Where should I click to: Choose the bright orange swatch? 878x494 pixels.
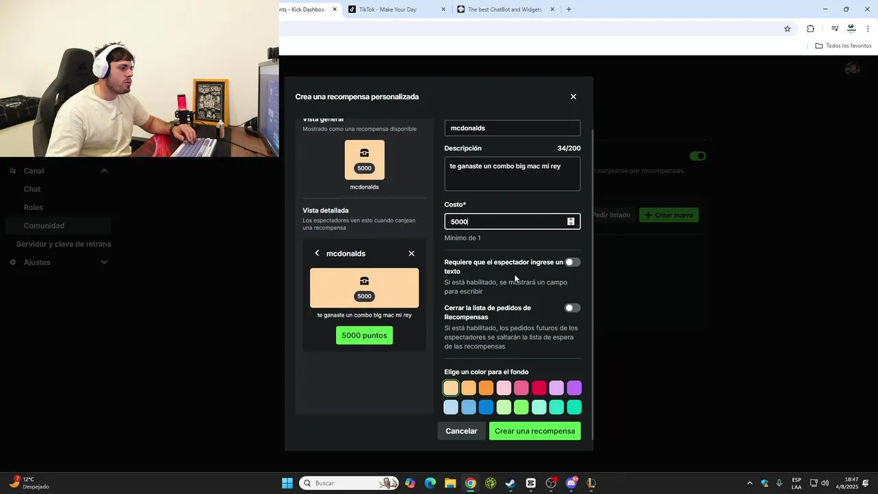(x=486, y=388)
